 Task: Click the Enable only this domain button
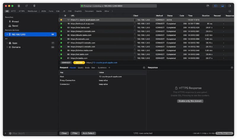click(x=190, y=101)
